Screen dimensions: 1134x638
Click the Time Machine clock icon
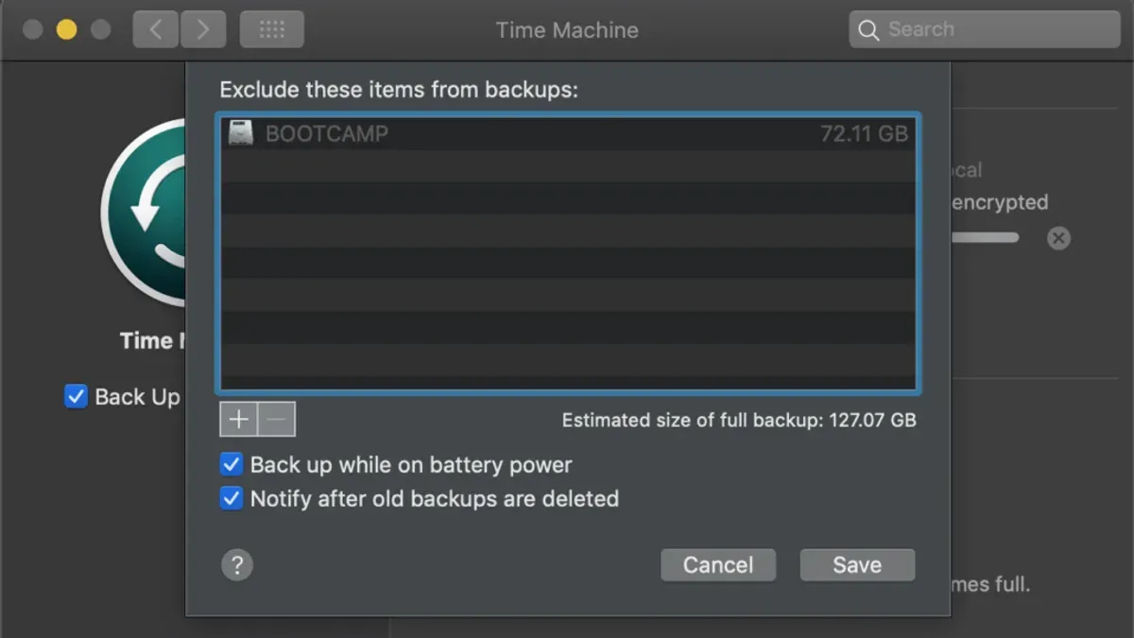[144, 213]
